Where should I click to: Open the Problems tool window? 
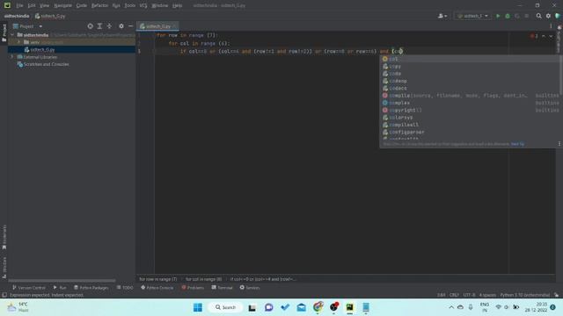(193, 287)
